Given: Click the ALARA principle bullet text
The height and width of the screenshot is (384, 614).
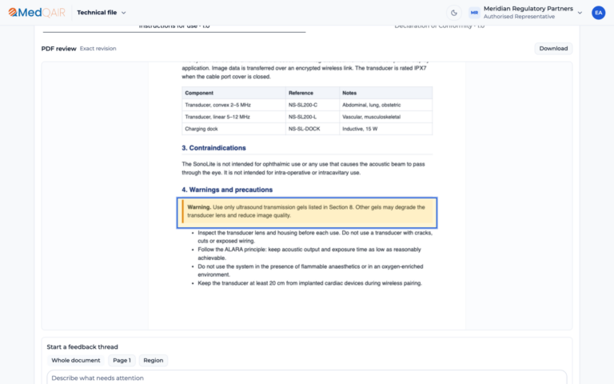Looking at the screenshot, I should (309, 254).
